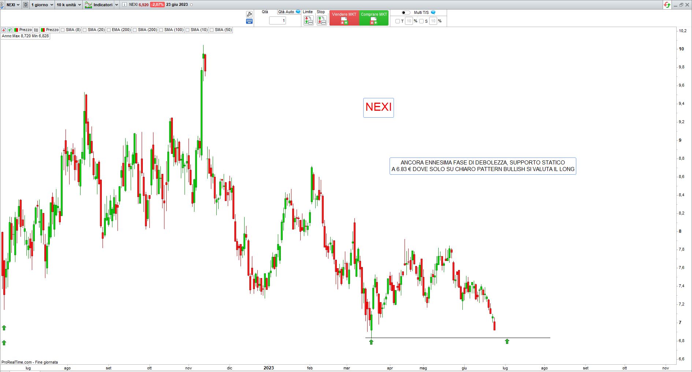Expand the arrow next to Indicatori

point(116,5)
